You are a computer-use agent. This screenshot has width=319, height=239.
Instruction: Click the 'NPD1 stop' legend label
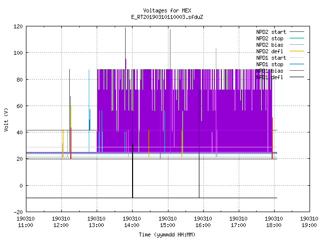click(x=270, y=64)
